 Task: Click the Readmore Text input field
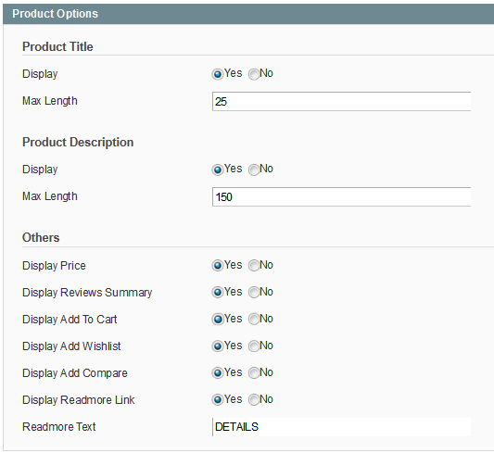coord(341,427)
